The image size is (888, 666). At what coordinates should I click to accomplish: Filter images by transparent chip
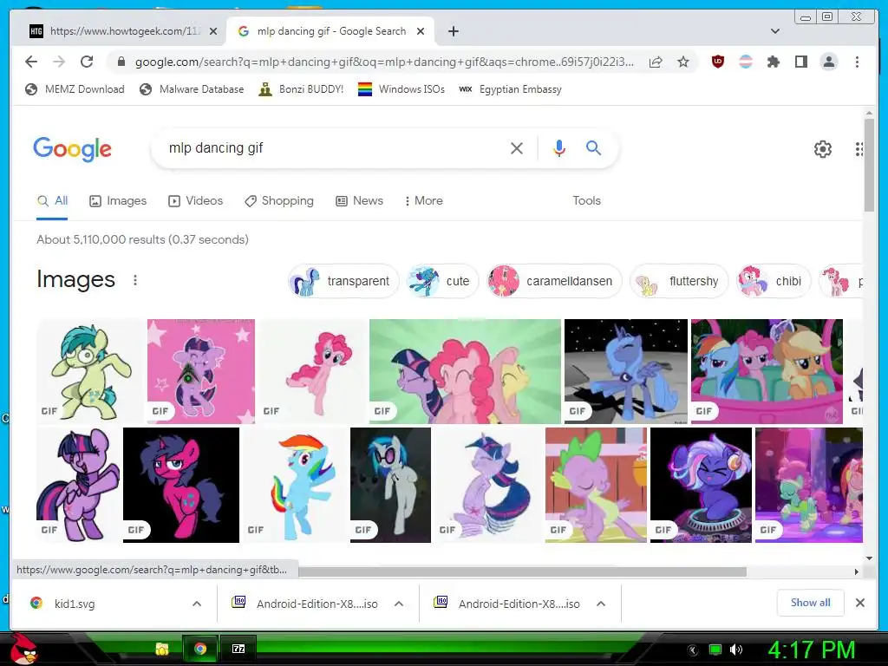(343, 281)
